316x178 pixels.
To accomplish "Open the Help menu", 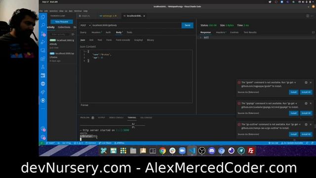I will pyautogui.click(x=85, y=11).
